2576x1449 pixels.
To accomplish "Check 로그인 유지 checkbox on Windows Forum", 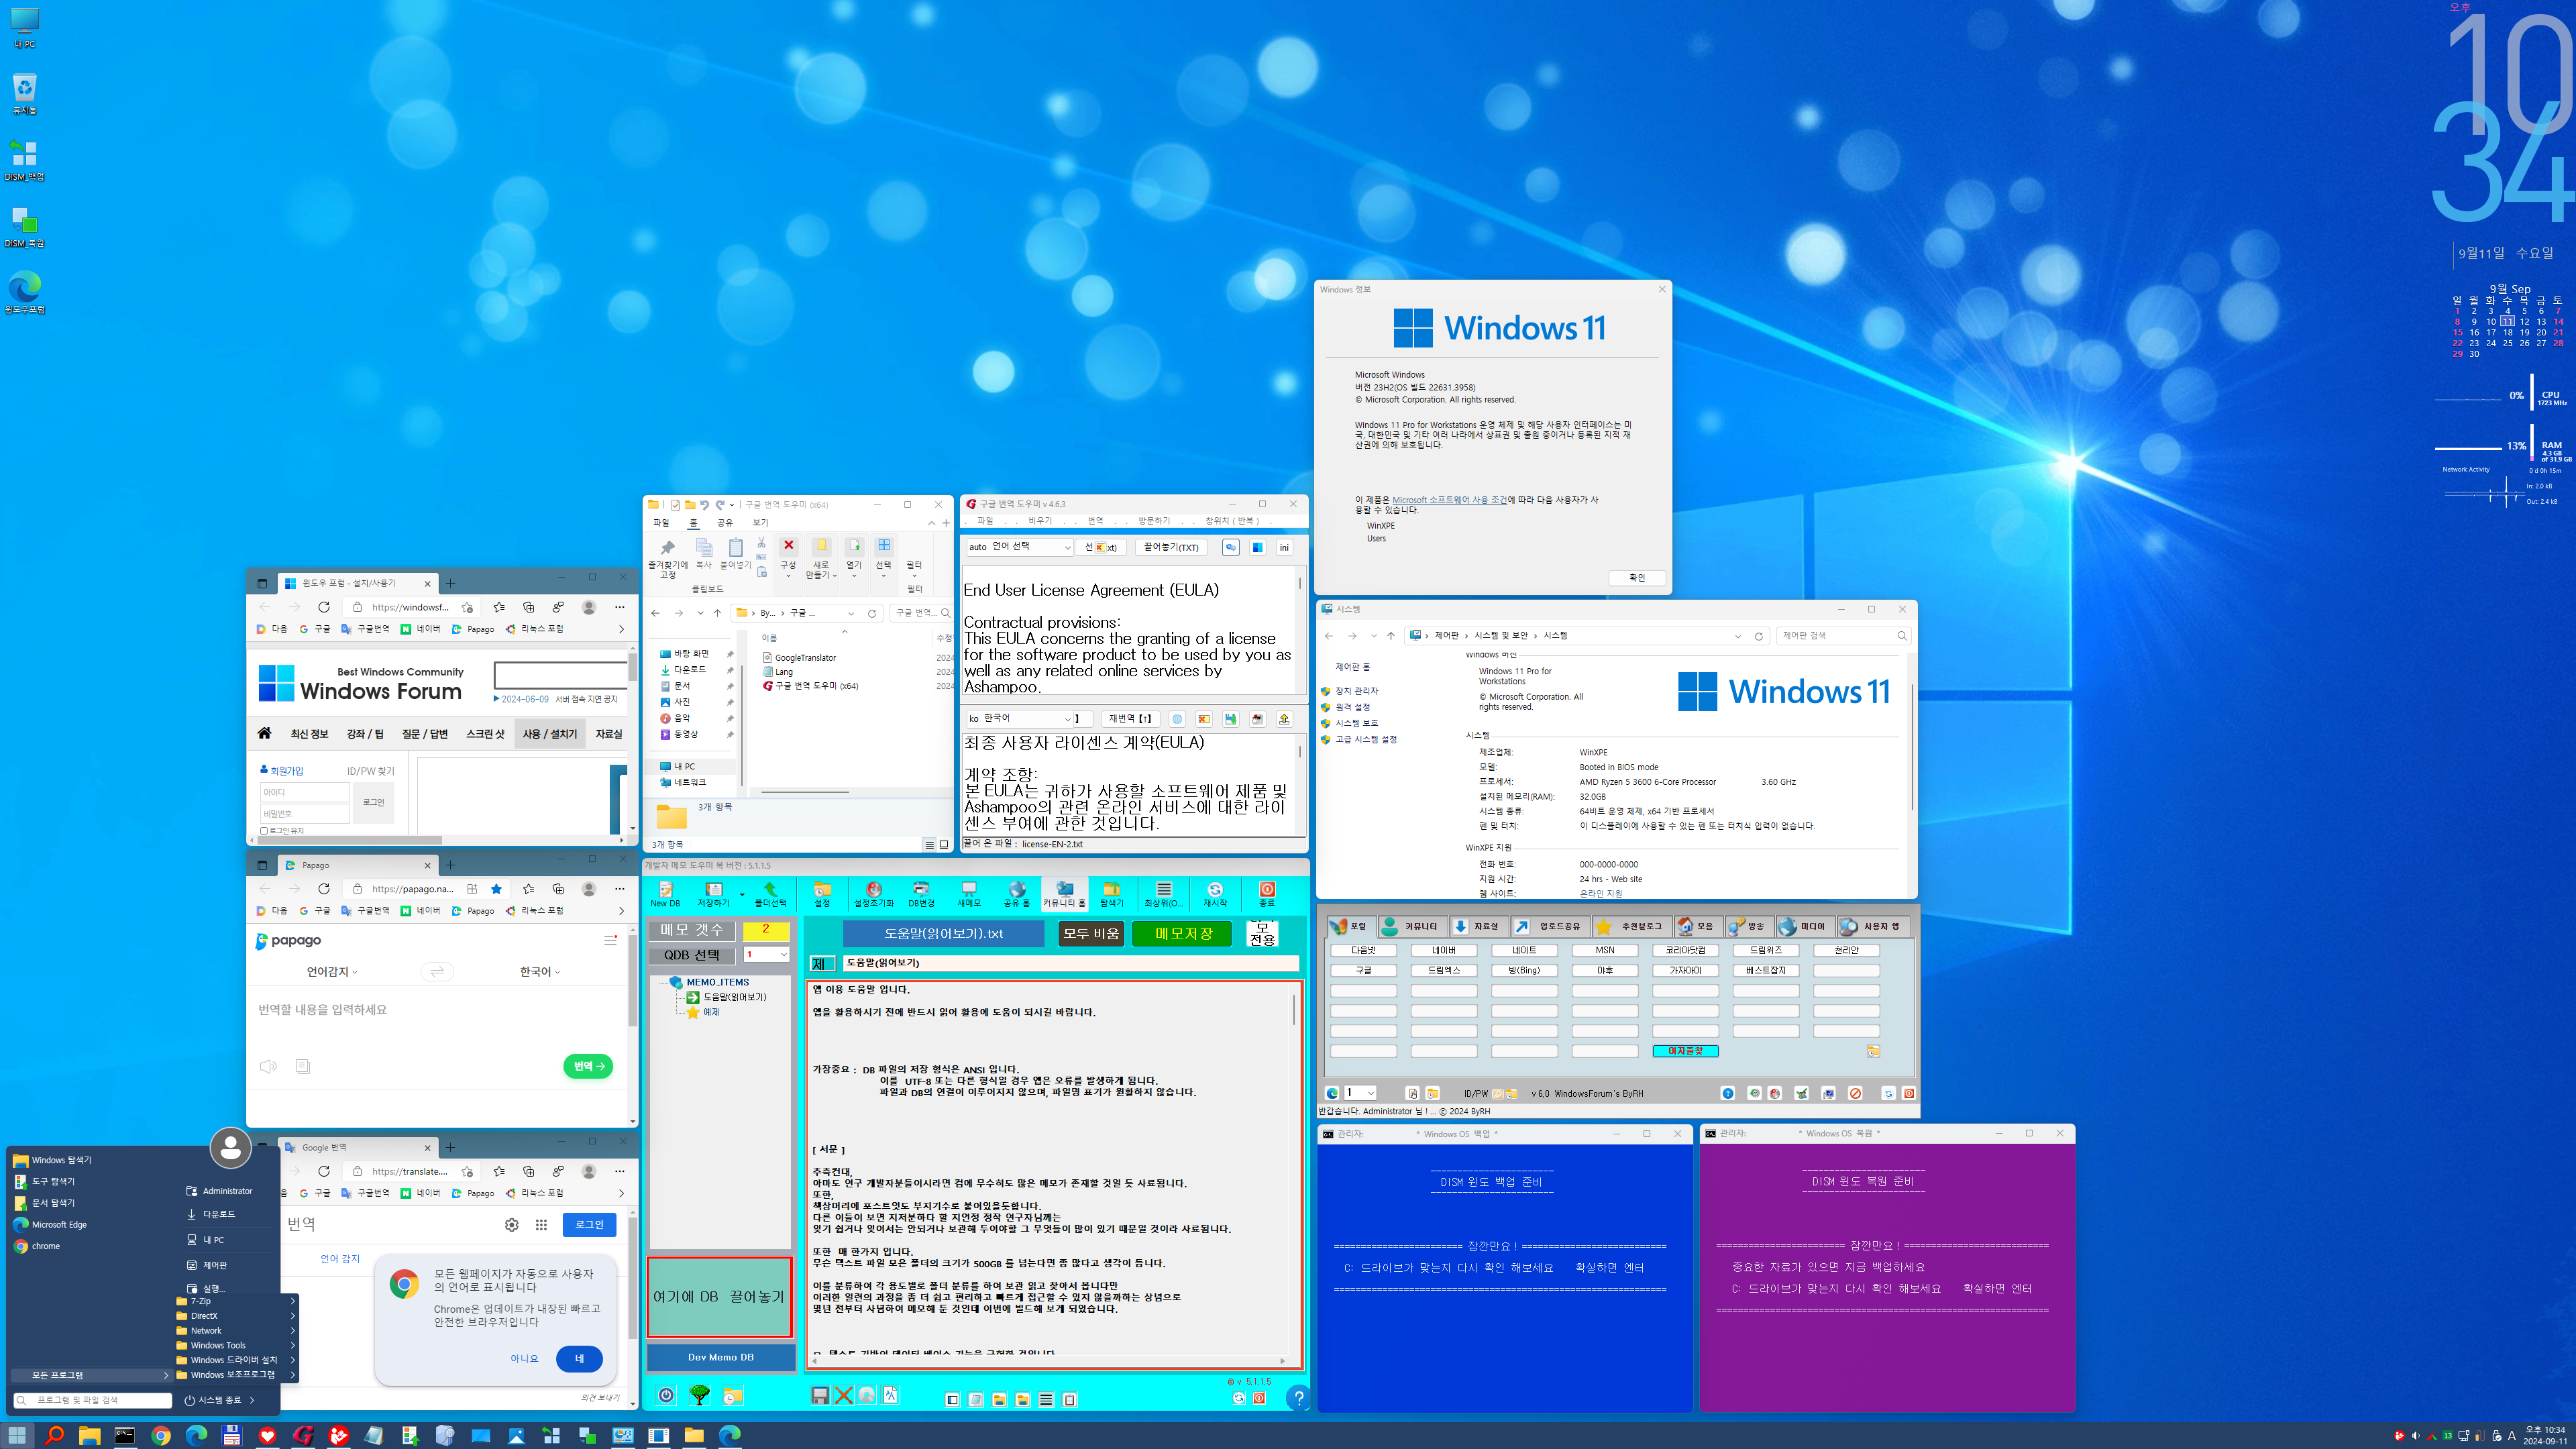I will 264,830.
